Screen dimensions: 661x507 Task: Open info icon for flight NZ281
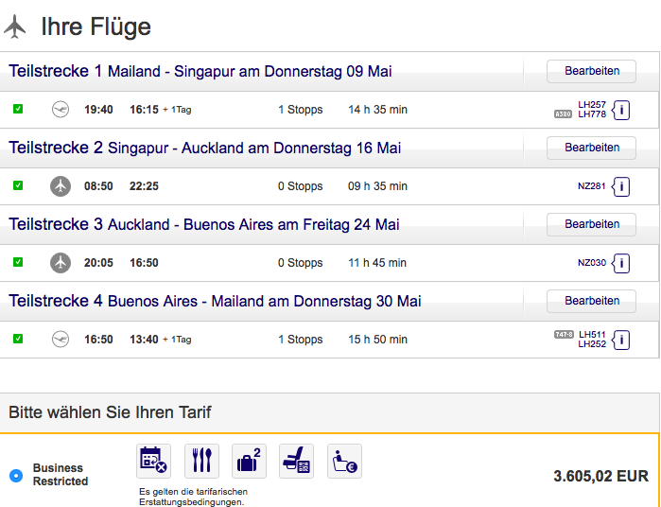[621, 186]
